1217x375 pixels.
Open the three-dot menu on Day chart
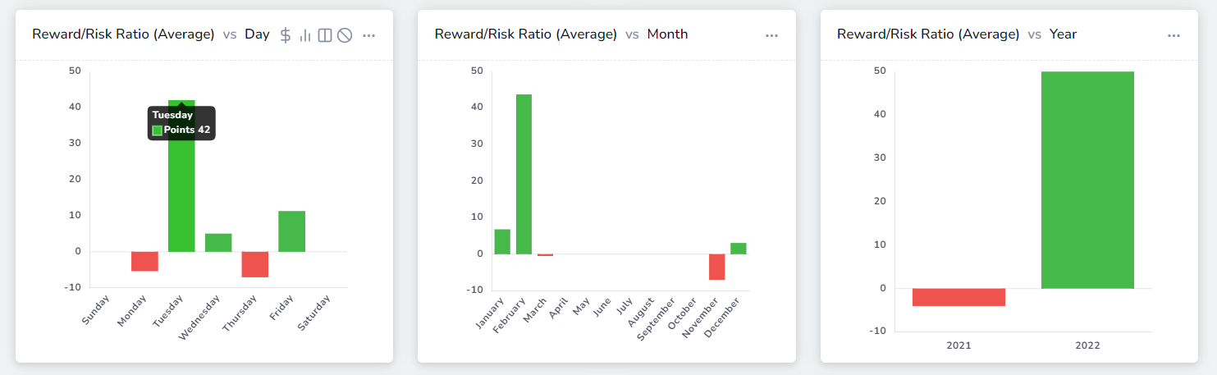tap(369, 35)
